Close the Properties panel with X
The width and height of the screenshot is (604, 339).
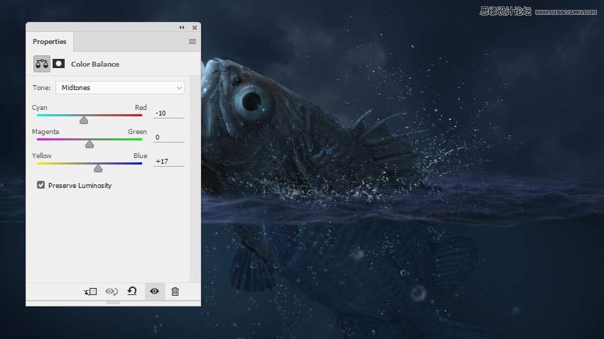(193, 28)
